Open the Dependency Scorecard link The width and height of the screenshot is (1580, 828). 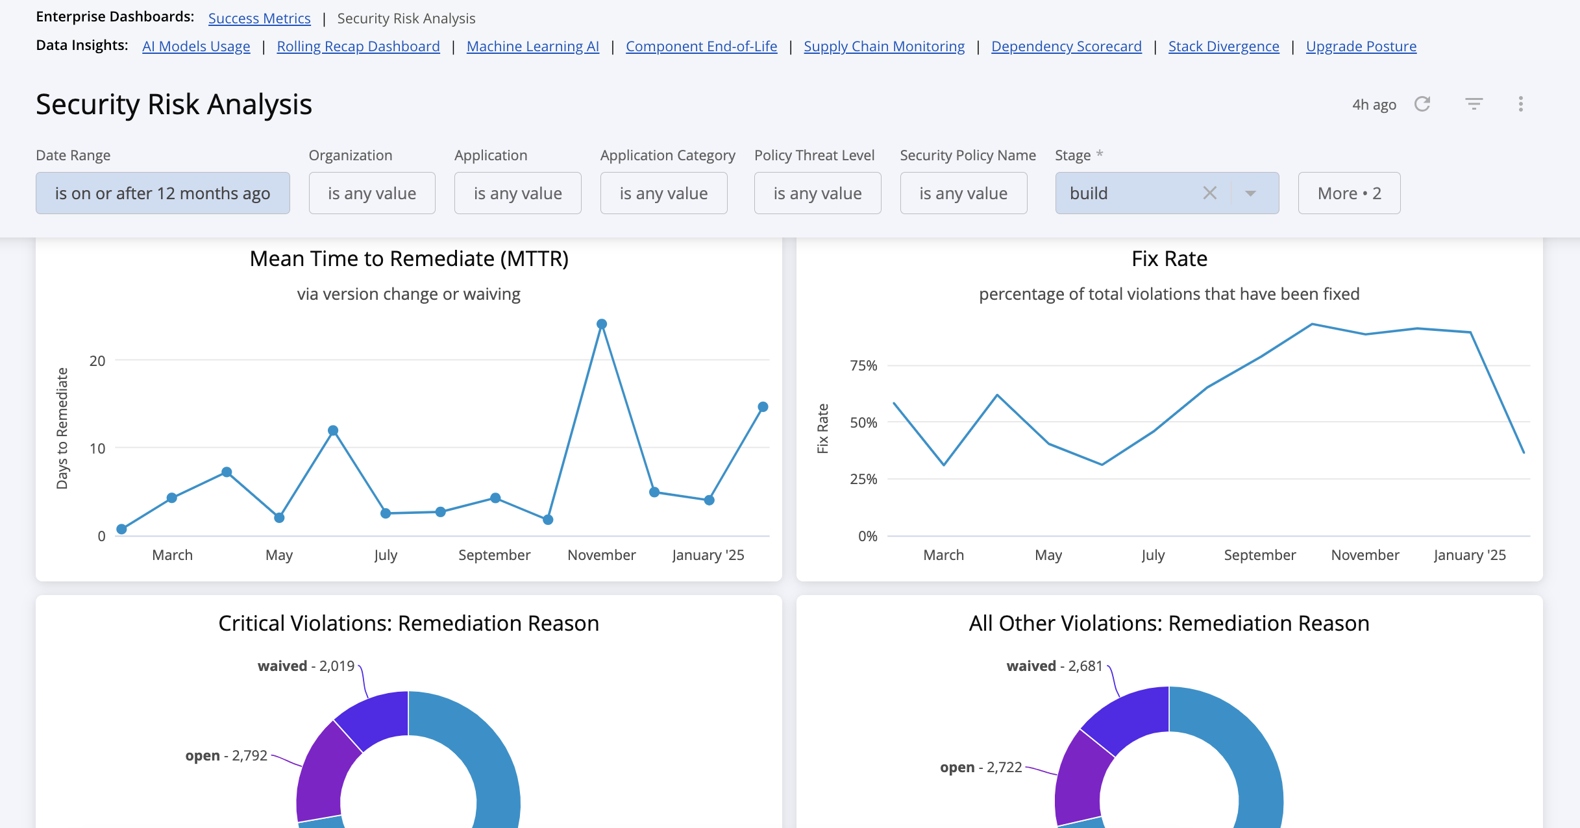pyautogui.click(x=1067, y=46)
